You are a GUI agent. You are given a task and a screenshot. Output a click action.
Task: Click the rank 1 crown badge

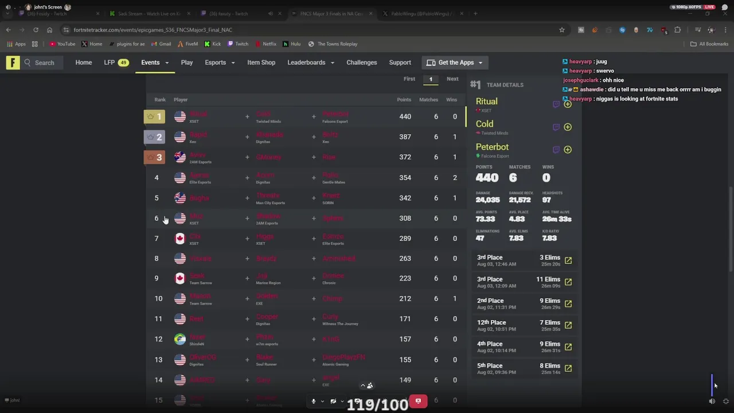(x=154, y=116)
